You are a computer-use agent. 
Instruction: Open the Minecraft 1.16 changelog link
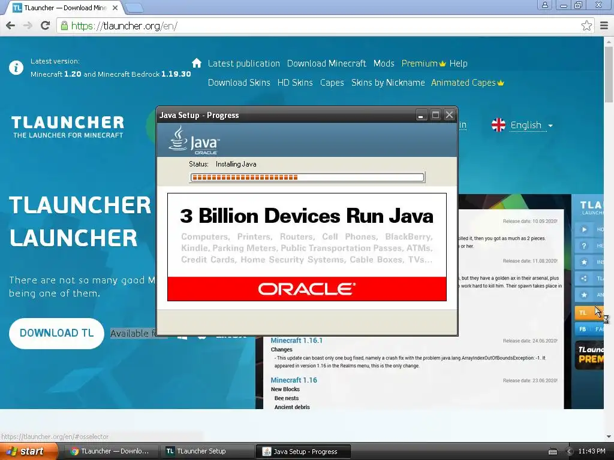point(294,380)
